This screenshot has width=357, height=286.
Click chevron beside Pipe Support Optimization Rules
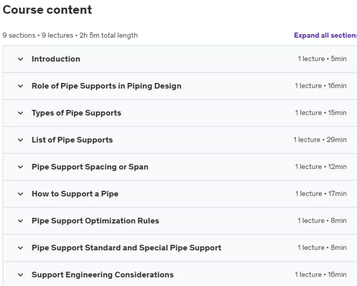(x=20, y=221)
